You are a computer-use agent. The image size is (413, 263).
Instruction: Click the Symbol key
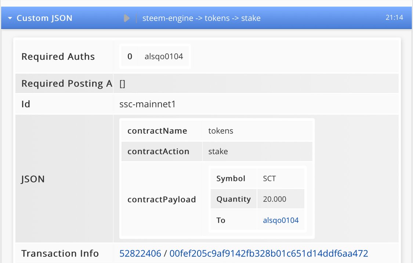point(231,179)
